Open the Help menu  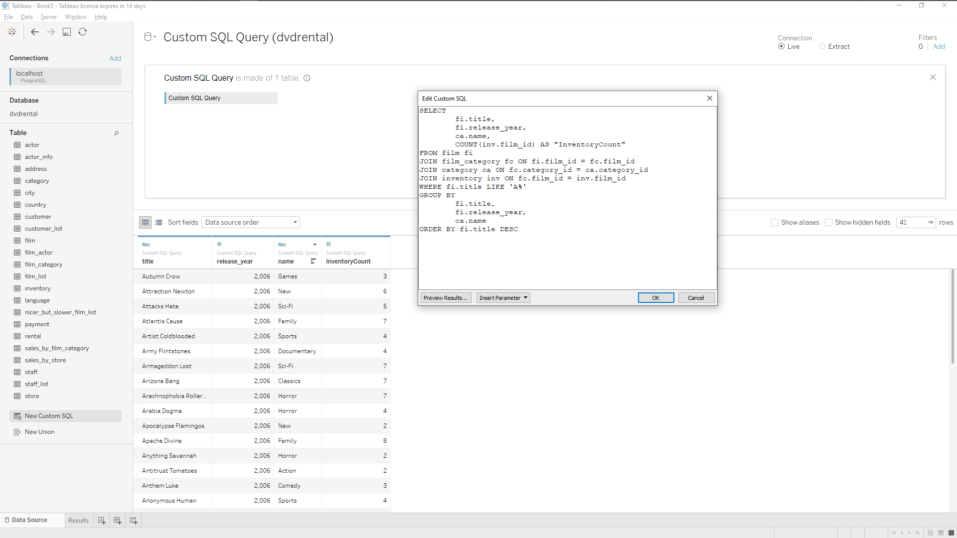101,17
